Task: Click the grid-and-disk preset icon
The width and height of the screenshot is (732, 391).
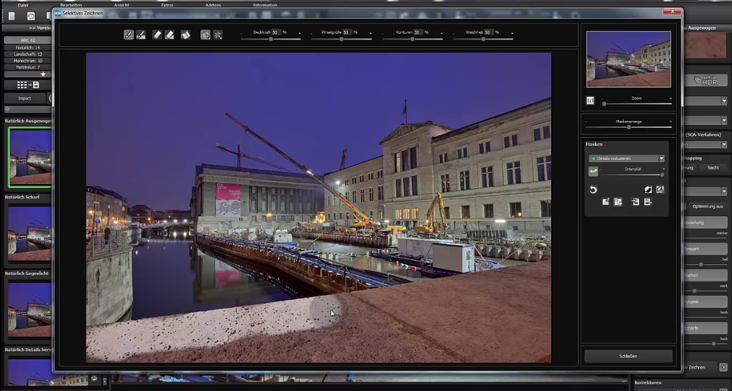Action: click(28, 85)
